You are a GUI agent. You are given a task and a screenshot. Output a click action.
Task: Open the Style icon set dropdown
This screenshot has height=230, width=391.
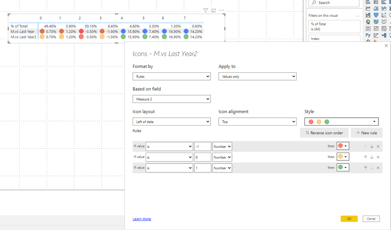pos(341,122)
